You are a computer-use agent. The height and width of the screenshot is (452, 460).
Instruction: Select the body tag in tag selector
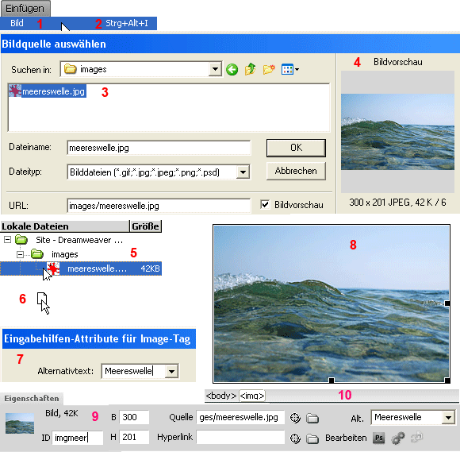221,396
